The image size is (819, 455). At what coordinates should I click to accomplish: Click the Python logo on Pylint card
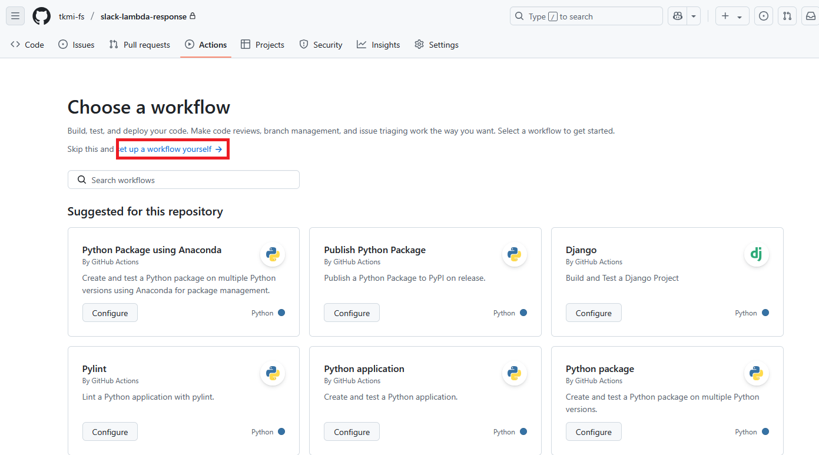click(x=272, y=373)
